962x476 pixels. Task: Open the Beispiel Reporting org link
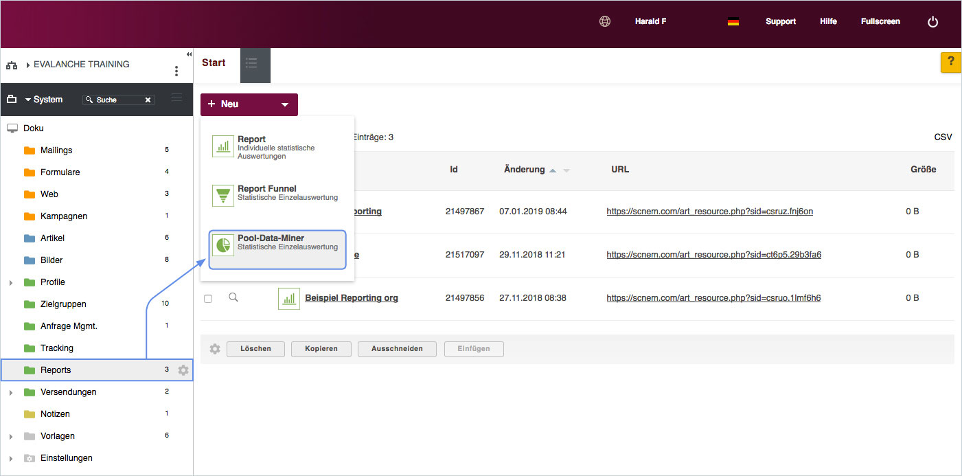click(351, 298)
